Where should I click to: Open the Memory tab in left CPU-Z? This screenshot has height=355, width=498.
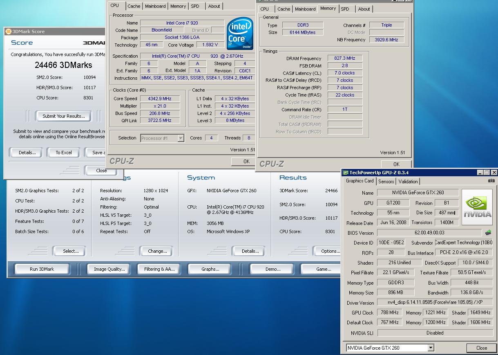click(x=178, y=6)
